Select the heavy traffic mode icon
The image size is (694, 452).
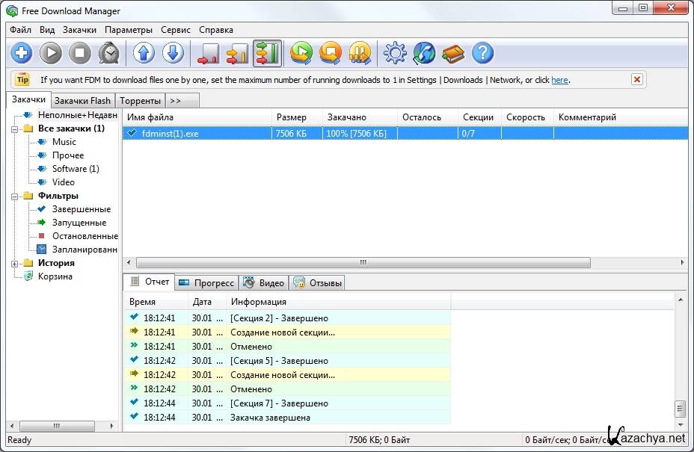point(267,53)
